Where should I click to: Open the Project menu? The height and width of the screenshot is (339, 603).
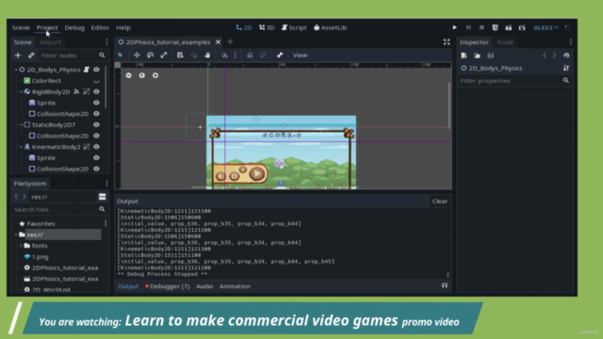(47, 27)
